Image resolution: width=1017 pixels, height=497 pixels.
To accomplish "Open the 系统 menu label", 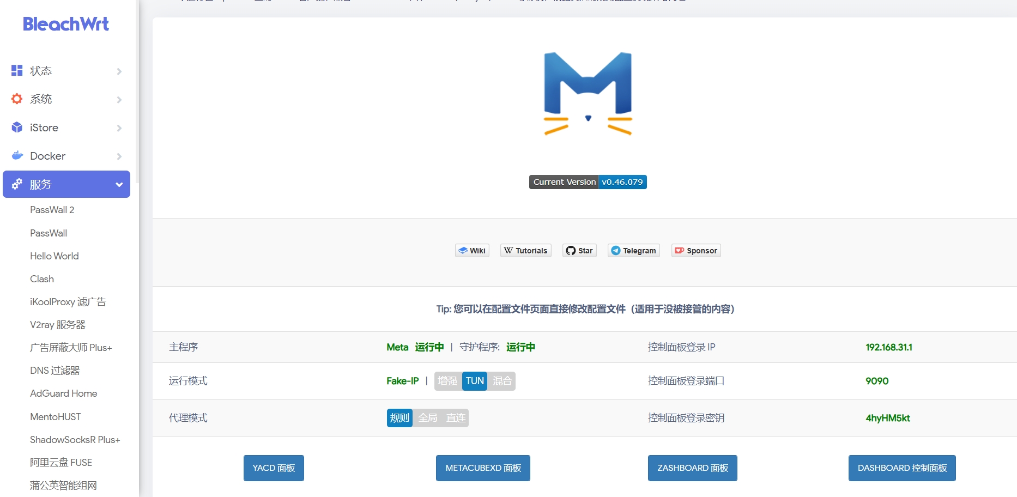I will tap(41, 99).
